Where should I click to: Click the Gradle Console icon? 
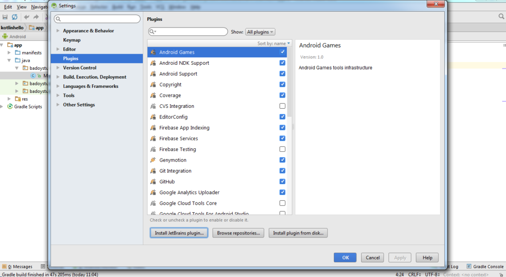(469, 266)
